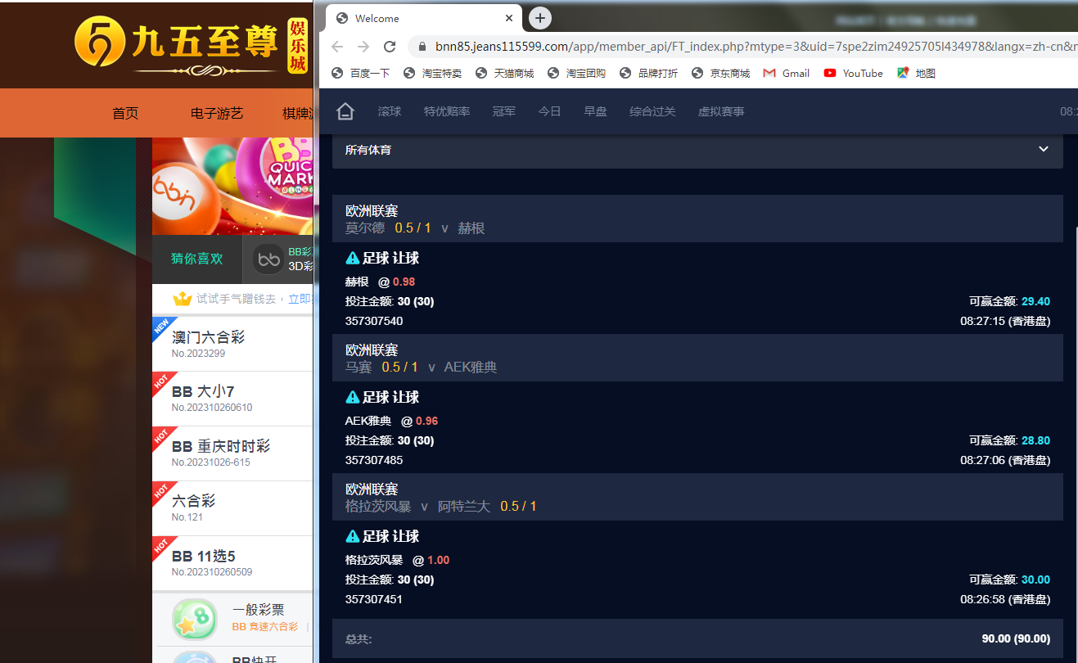
Task: Click the 0.96 odds value for AEK雅典
Action: click(x=427, y=421)
